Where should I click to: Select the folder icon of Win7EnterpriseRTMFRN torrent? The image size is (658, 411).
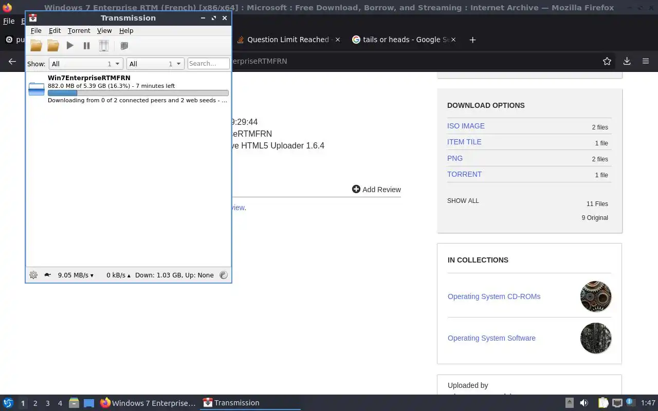36,89
